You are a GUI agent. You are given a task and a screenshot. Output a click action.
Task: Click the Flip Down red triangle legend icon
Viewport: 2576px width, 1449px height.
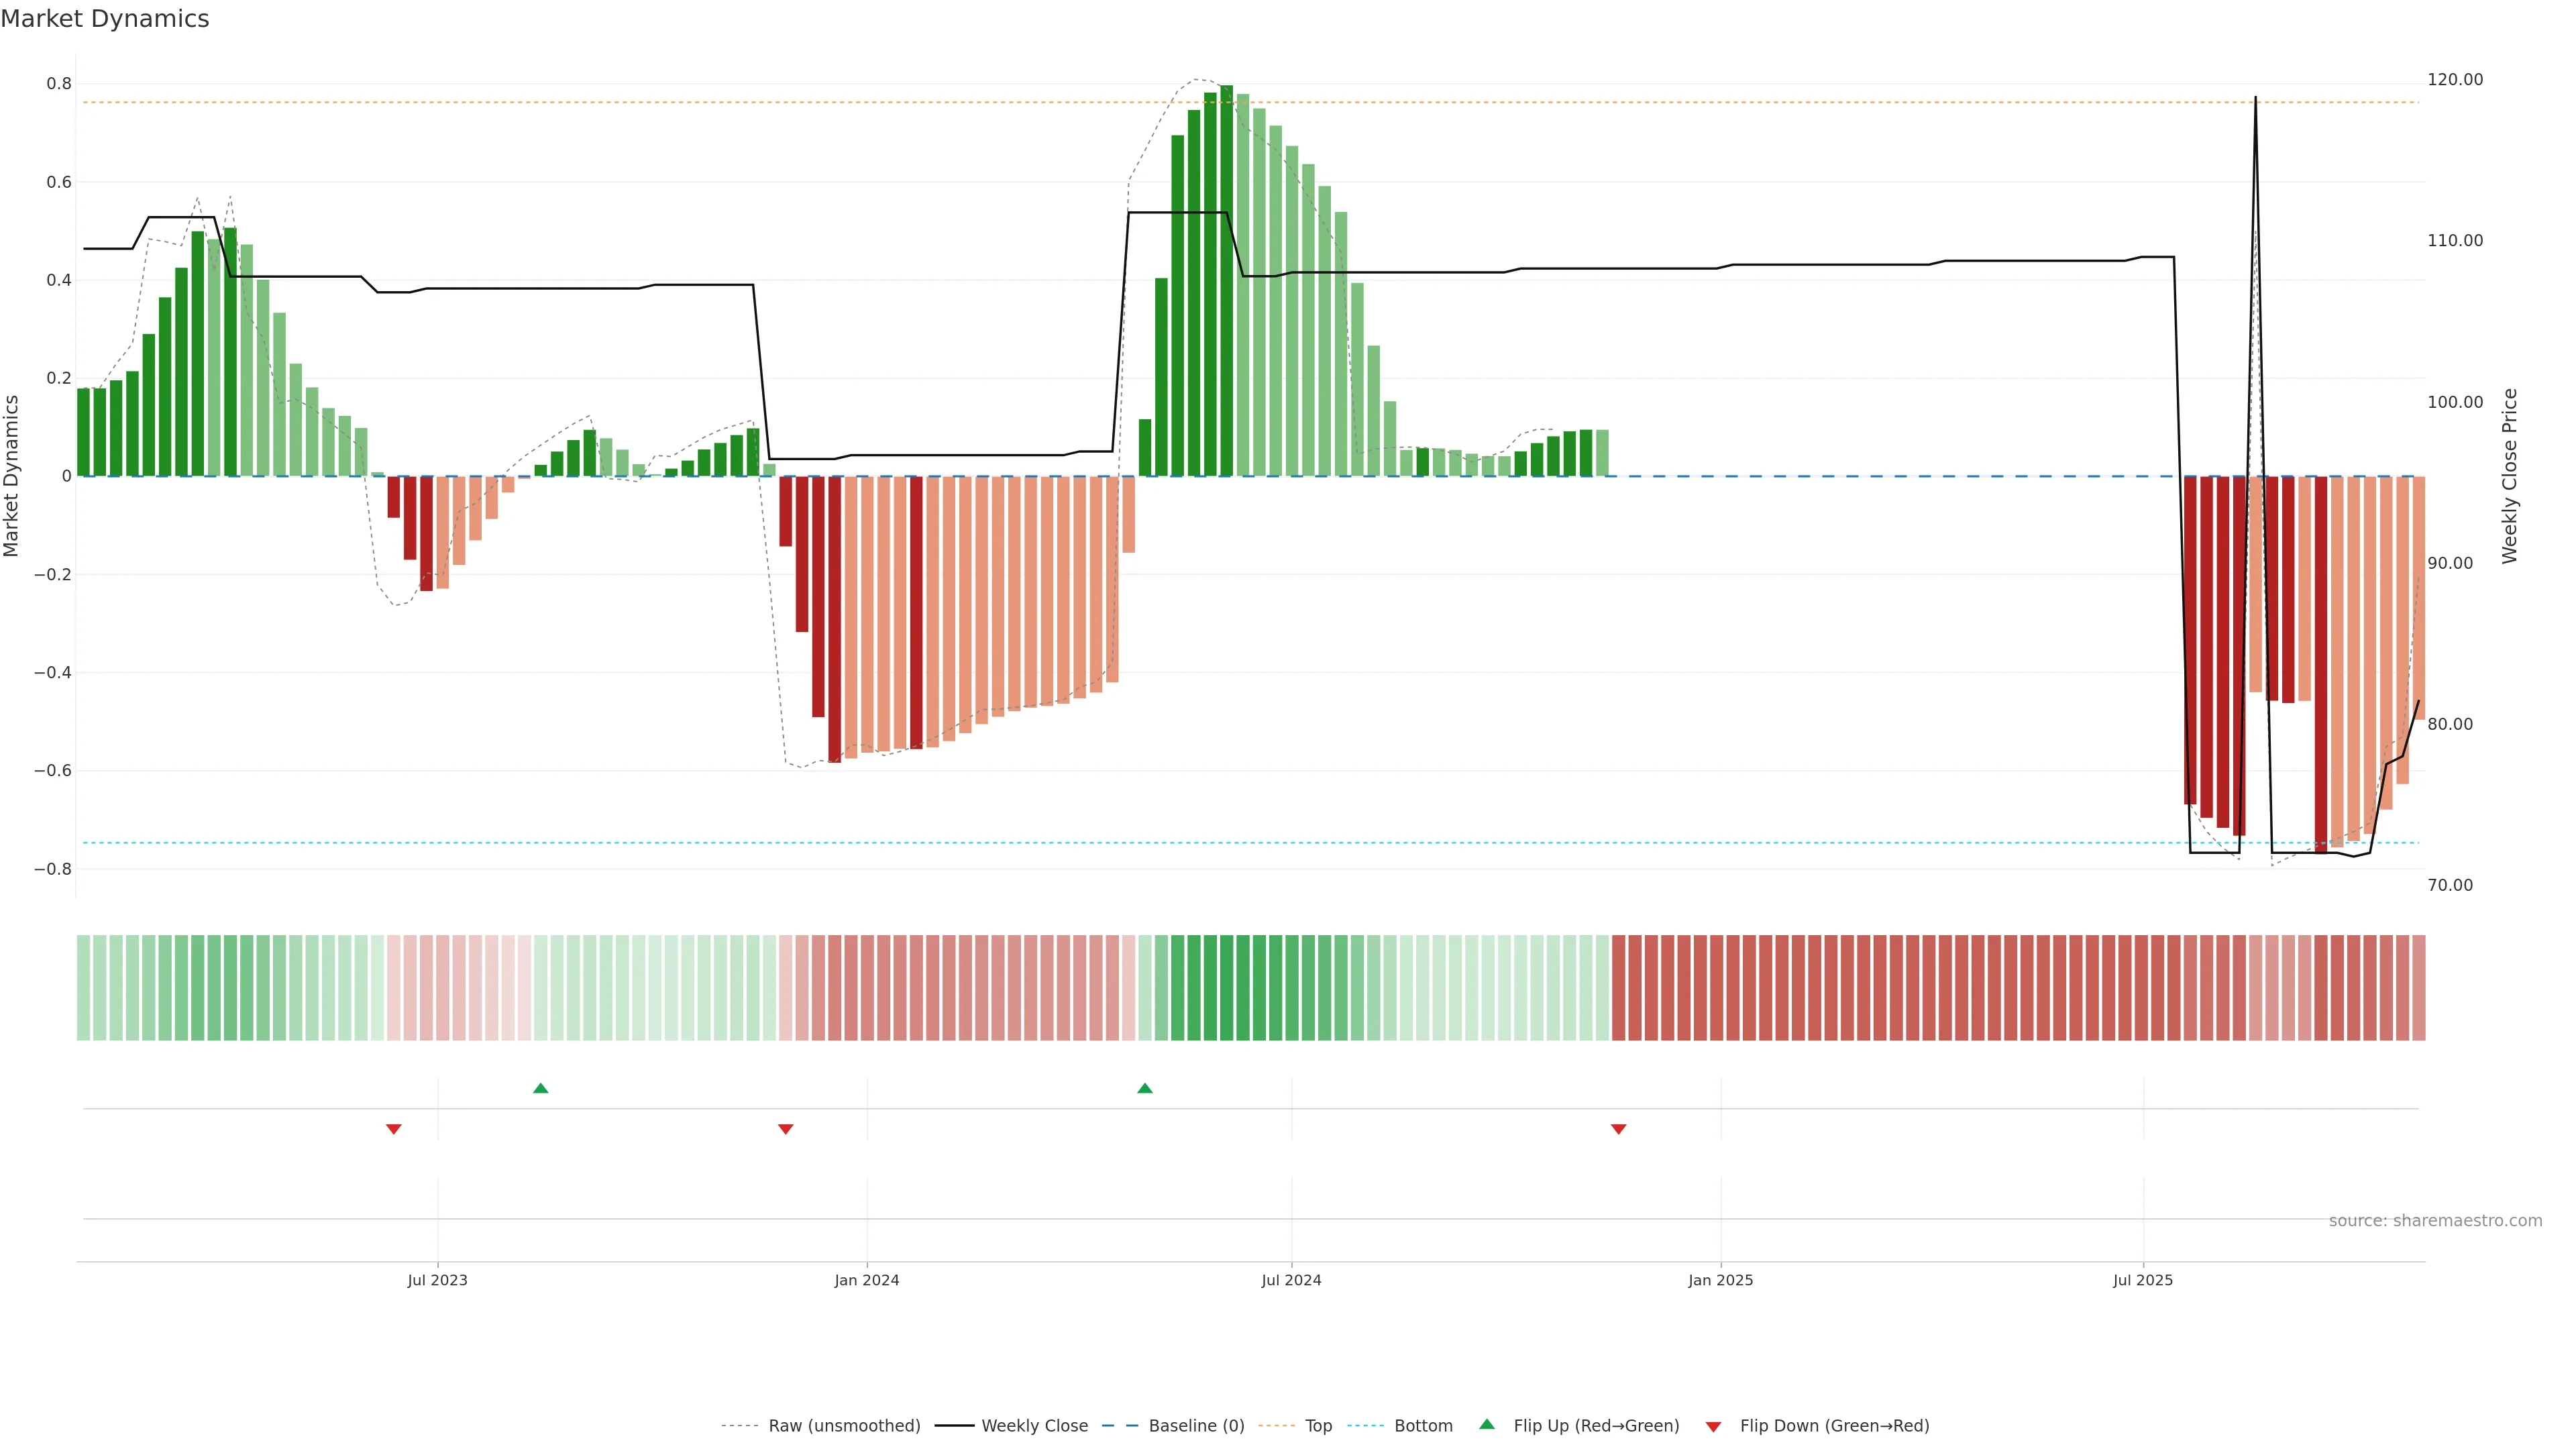(1713, 1426)
